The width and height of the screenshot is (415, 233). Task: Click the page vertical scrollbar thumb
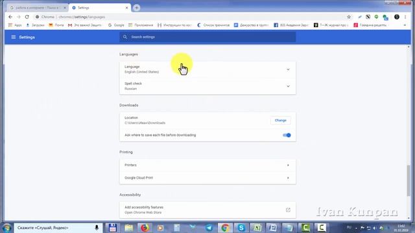coord(409,181)
